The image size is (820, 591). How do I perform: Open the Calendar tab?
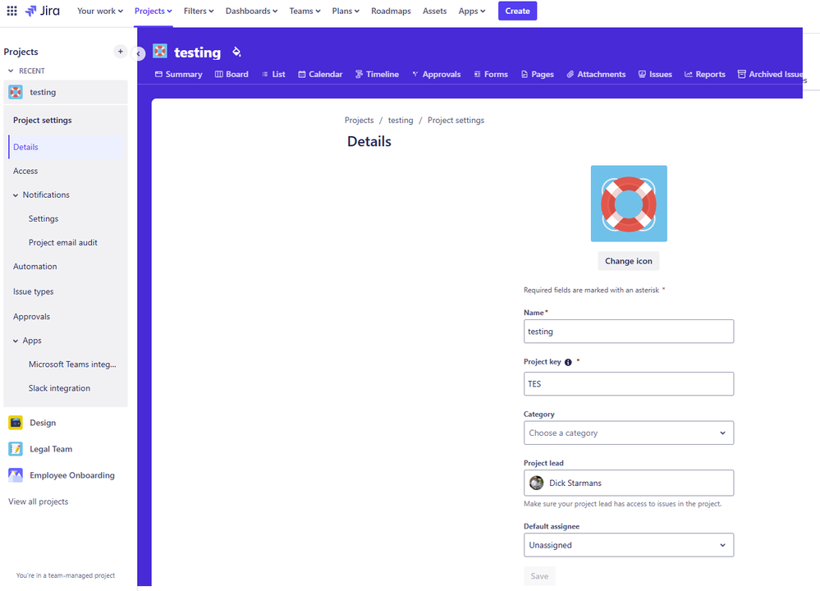click(x=320, y=74)
